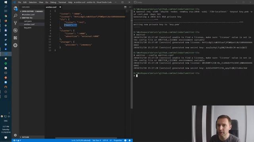Open Task View on the taskbar
The image size is (254, 142).
6,11
